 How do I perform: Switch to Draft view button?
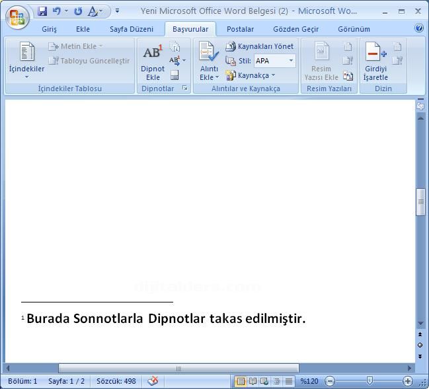click(x=289, y=381)
